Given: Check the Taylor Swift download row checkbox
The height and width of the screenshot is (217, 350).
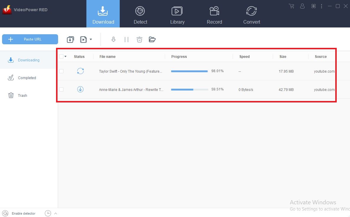Looking at the screenshot, I should coord(61,71).
